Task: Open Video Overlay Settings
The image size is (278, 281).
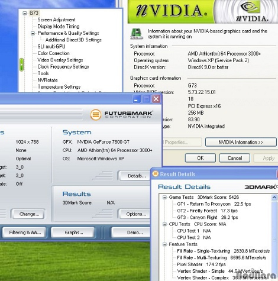Action: 60,60
